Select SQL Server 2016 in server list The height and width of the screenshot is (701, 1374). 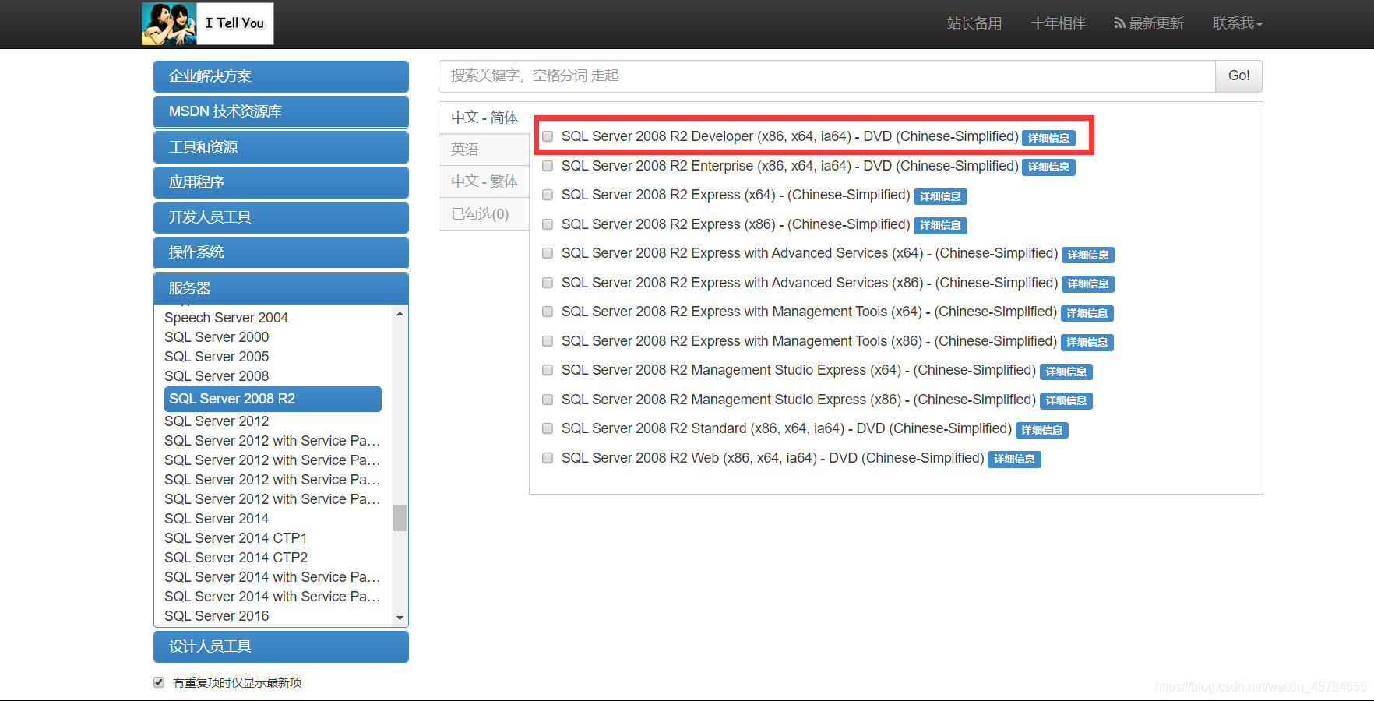pos(217,616)
